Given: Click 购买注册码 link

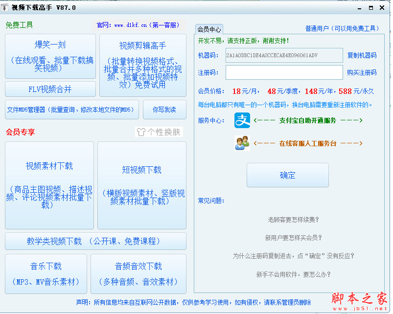Looking at the screenshot, I should point(362,72).
